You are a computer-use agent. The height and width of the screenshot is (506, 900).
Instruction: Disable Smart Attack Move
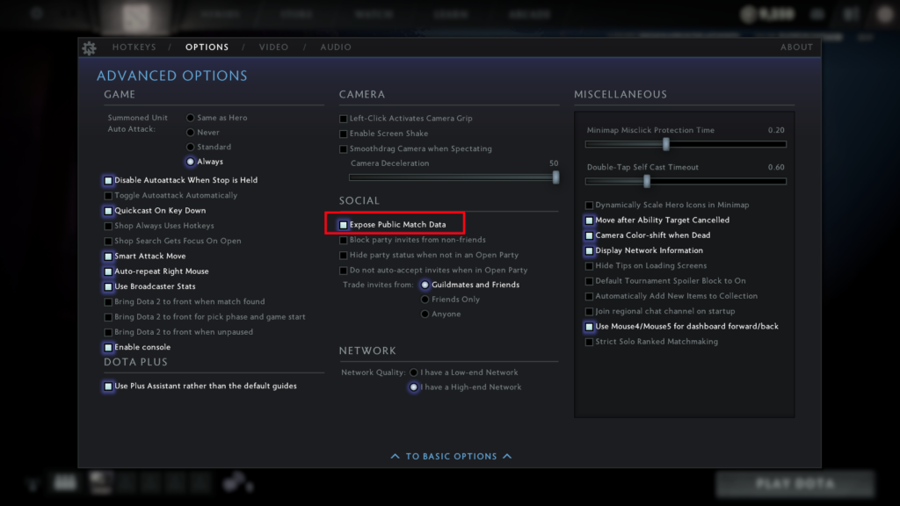point(107,256)
